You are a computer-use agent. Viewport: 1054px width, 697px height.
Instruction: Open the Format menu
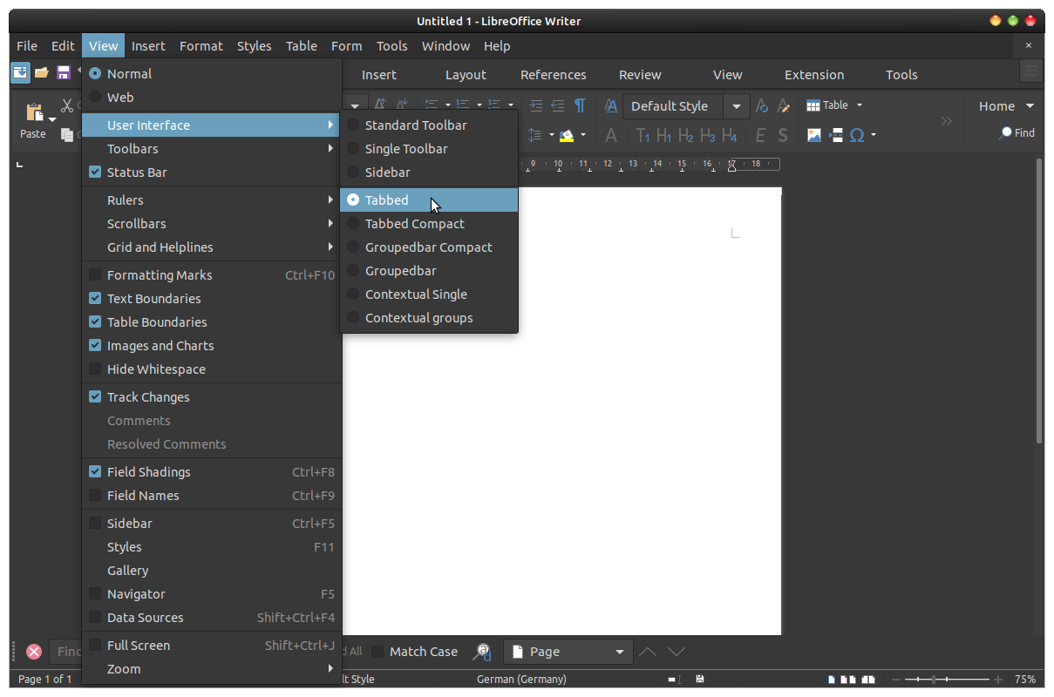pyautogui.click(x=201, y=46)
